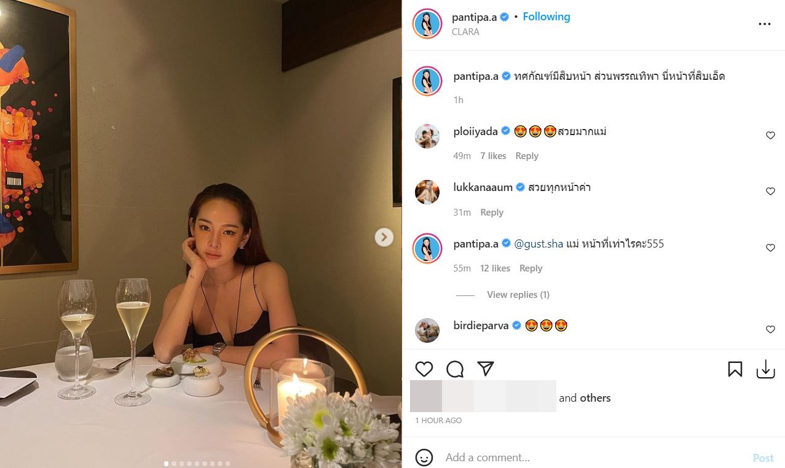Like the post with the heart icon
The height and width of the screenshot is (468, 785).
[x=424, y=369]
